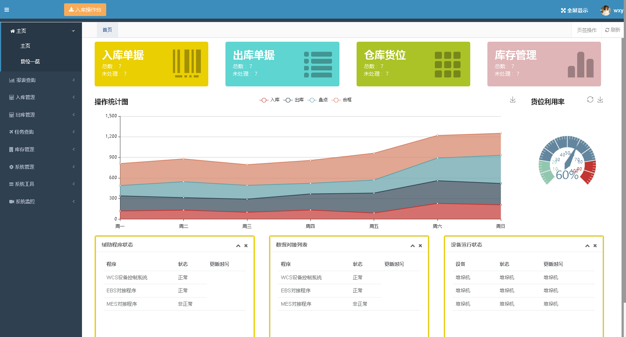Click the 任务查询 tools icon
Viewport: 626px width, 337px height.
(11, 132)
